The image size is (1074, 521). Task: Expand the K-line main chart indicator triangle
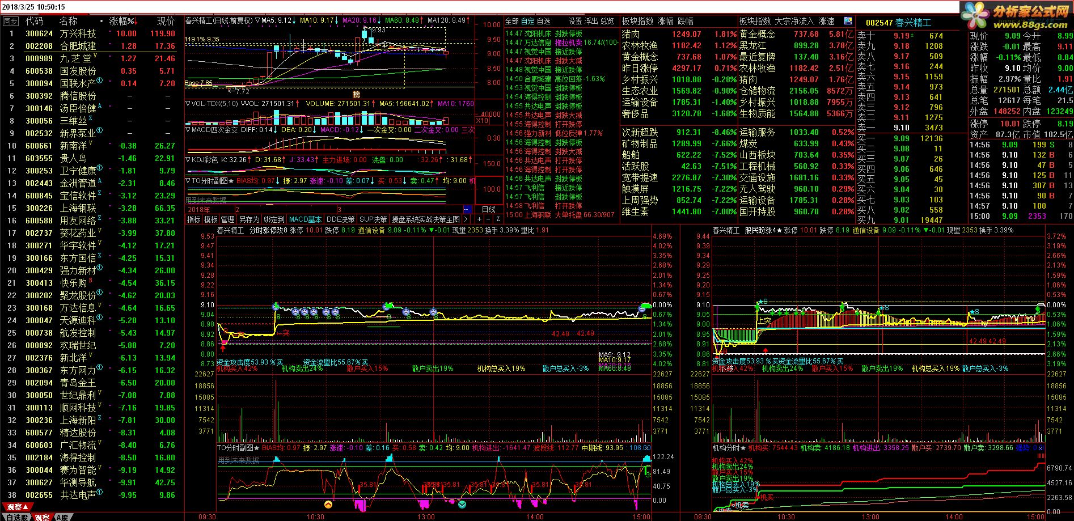coord(257,20)
